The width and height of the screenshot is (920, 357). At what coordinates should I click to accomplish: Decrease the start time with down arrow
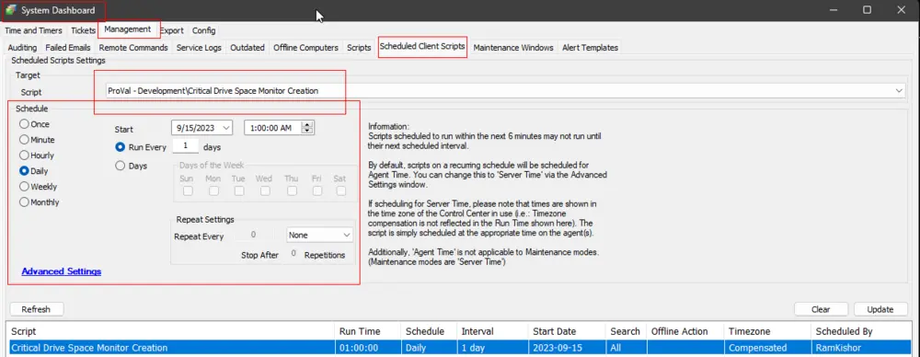(308, 131)
